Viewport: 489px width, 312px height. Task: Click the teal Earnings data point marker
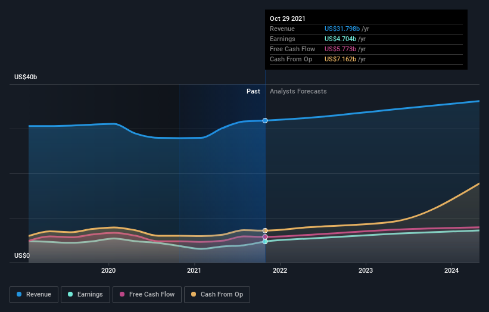point(265,242)
